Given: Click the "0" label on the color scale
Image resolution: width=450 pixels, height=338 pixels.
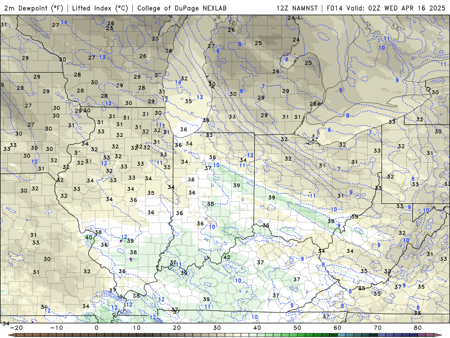Looking at the screenshot, I should (x=96, y=328).
